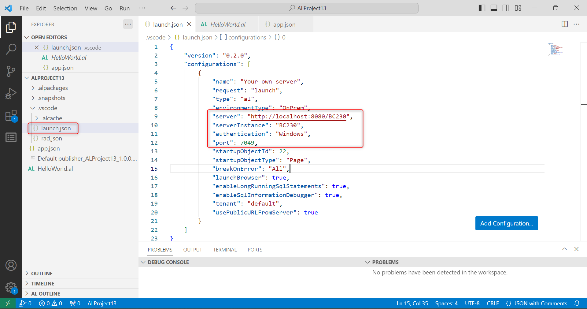
Task: Toggle the secondary side bar visibility
Action: tap(506, 8)
